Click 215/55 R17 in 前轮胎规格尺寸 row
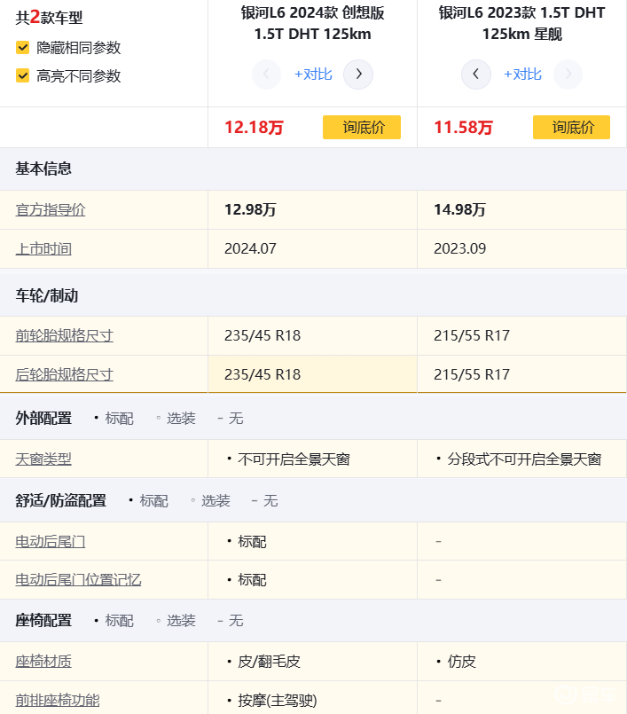This screenshot has height=714, width=627. click(x=472, y=335)
